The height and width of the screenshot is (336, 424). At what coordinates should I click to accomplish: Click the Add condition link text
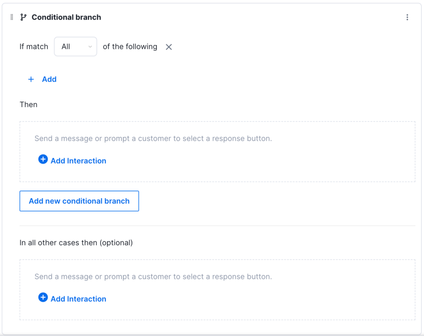[49, 79]
